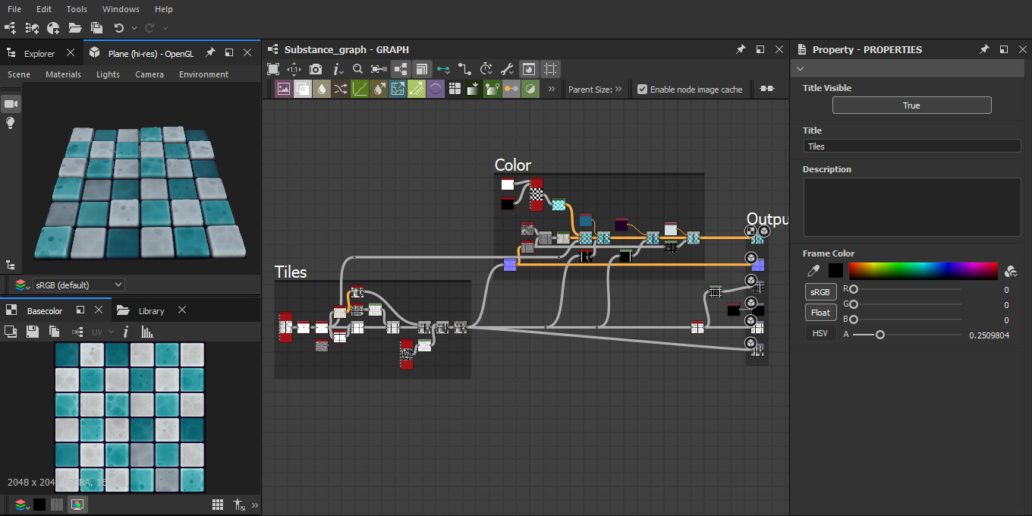Open the Tools menu

[x=77, y=9]
